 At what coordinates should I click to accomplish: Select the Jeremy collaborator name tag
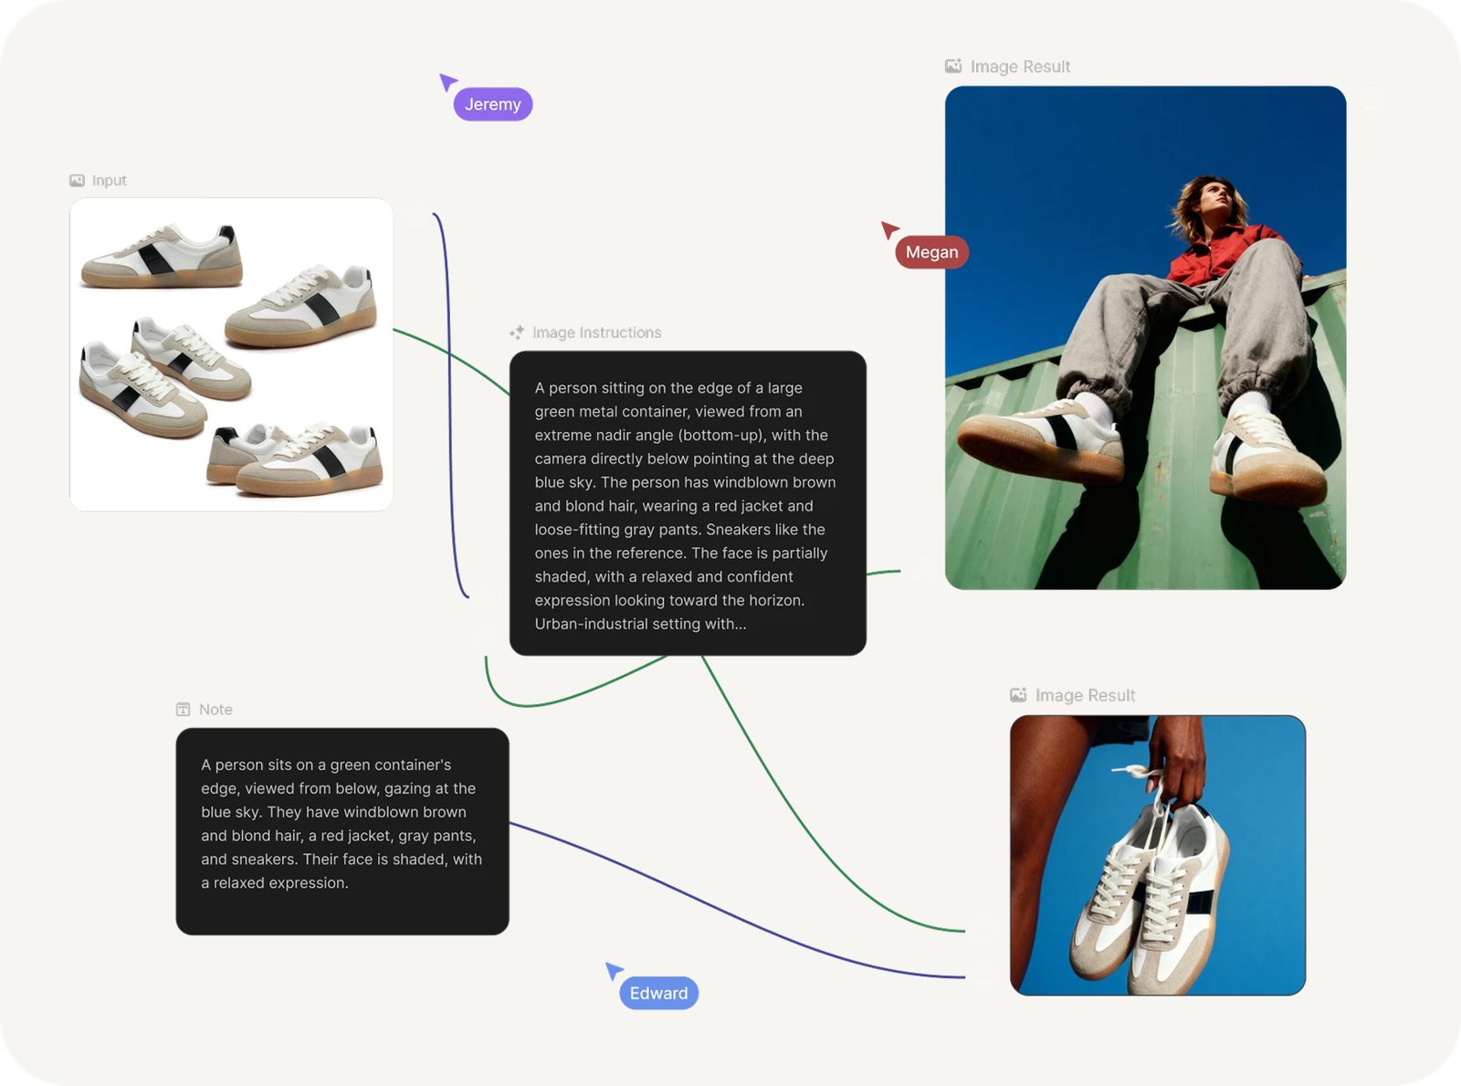pyautogui.click(x=493, y=105)
